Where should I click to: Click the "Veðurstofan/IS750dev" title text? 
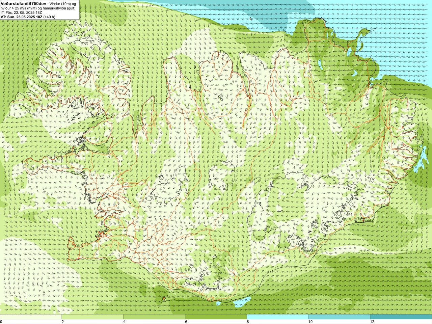point(23,3)
